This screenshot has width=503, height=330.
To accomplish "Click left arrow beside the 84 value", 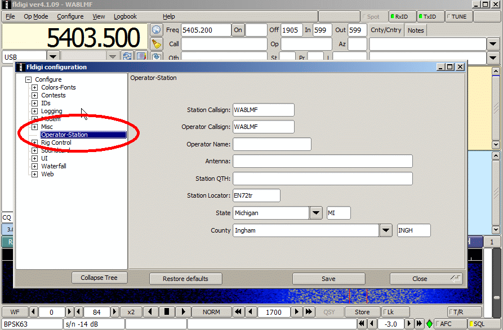I will pyautogui.click(x=78, y=312).
